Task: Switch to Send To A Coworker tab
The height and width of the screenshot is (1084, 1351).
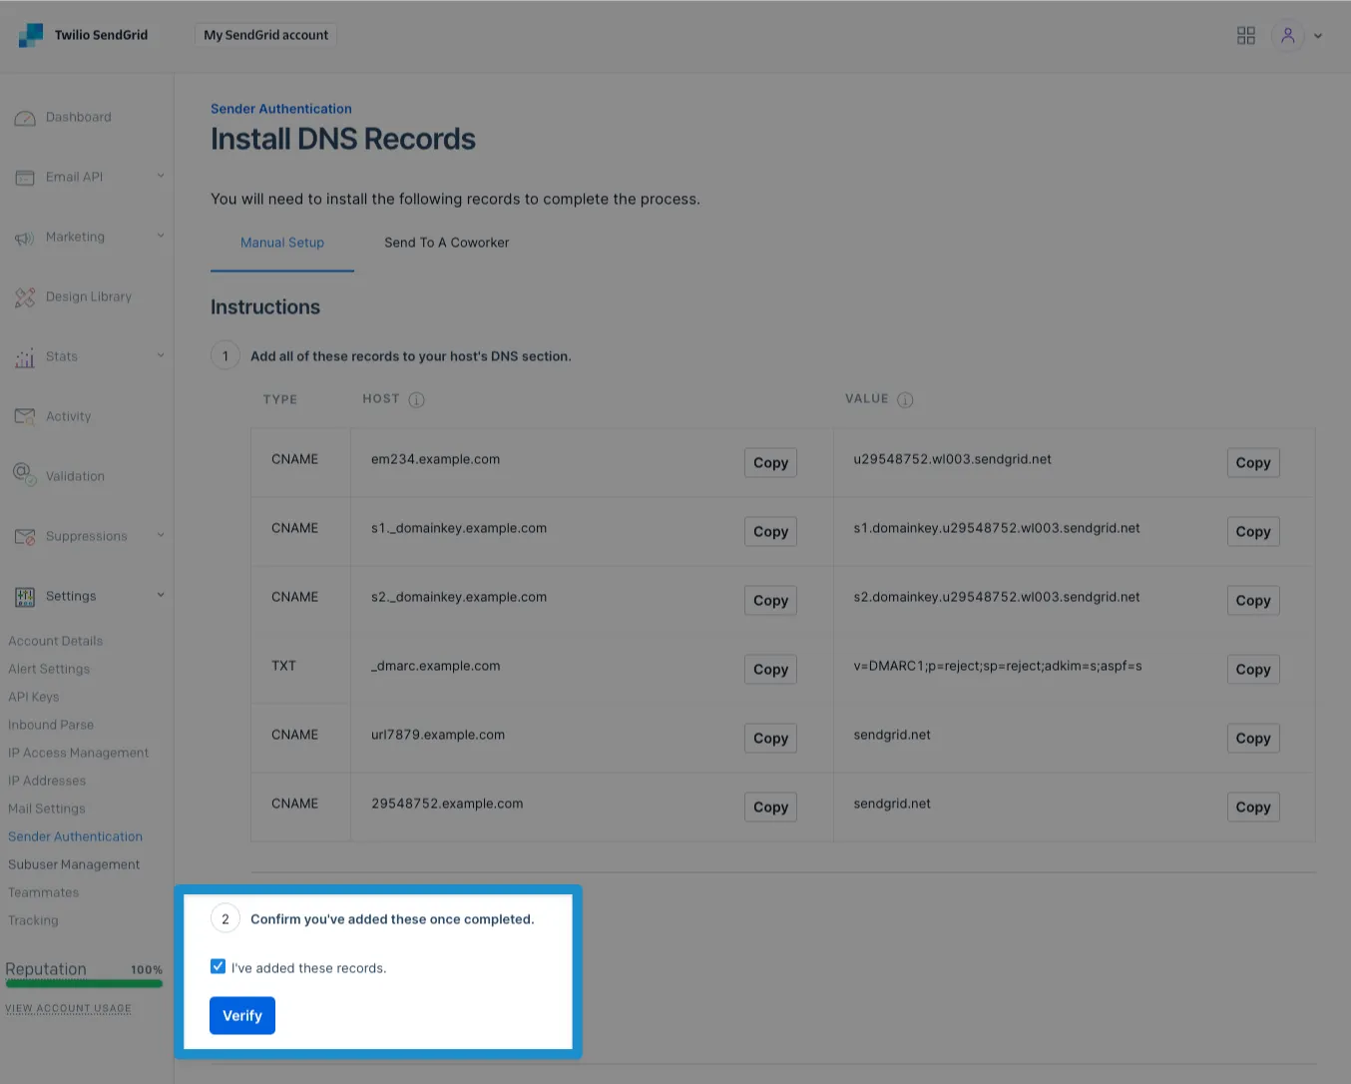Action: (447, 243)
